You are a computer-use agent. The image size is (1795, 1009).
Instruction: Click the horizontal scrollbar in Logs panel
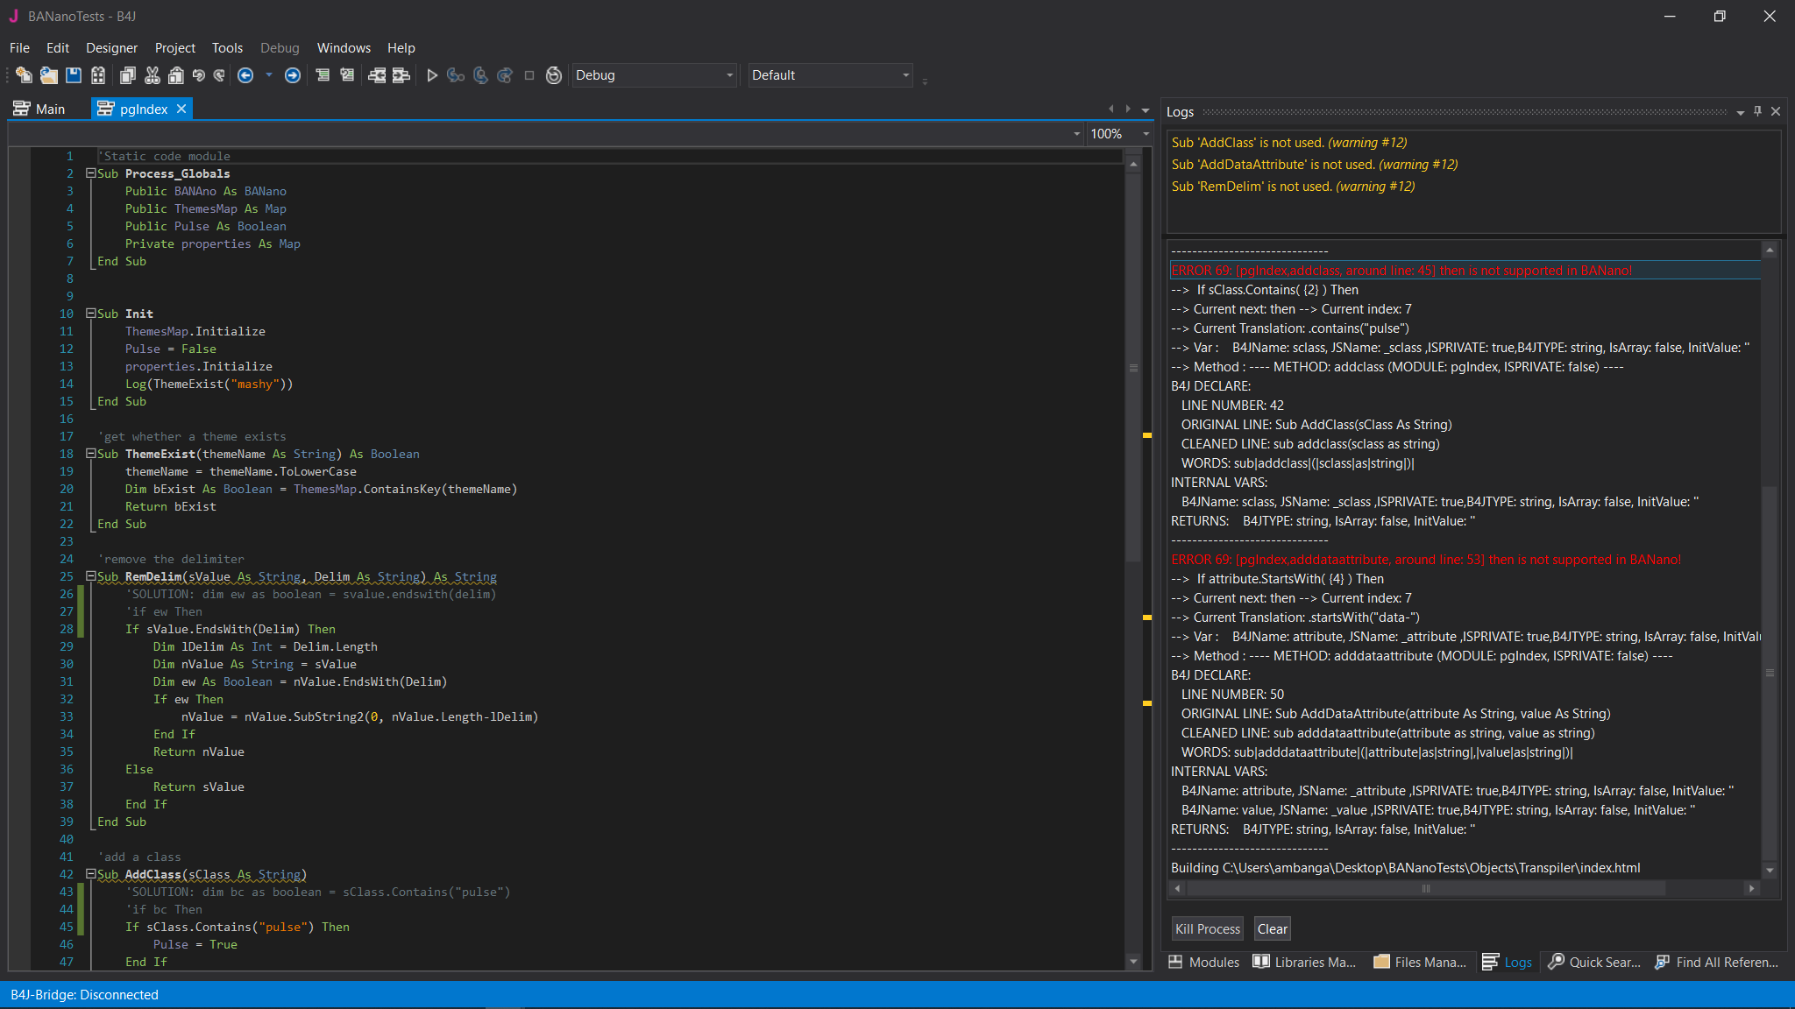click(1425, 888)
